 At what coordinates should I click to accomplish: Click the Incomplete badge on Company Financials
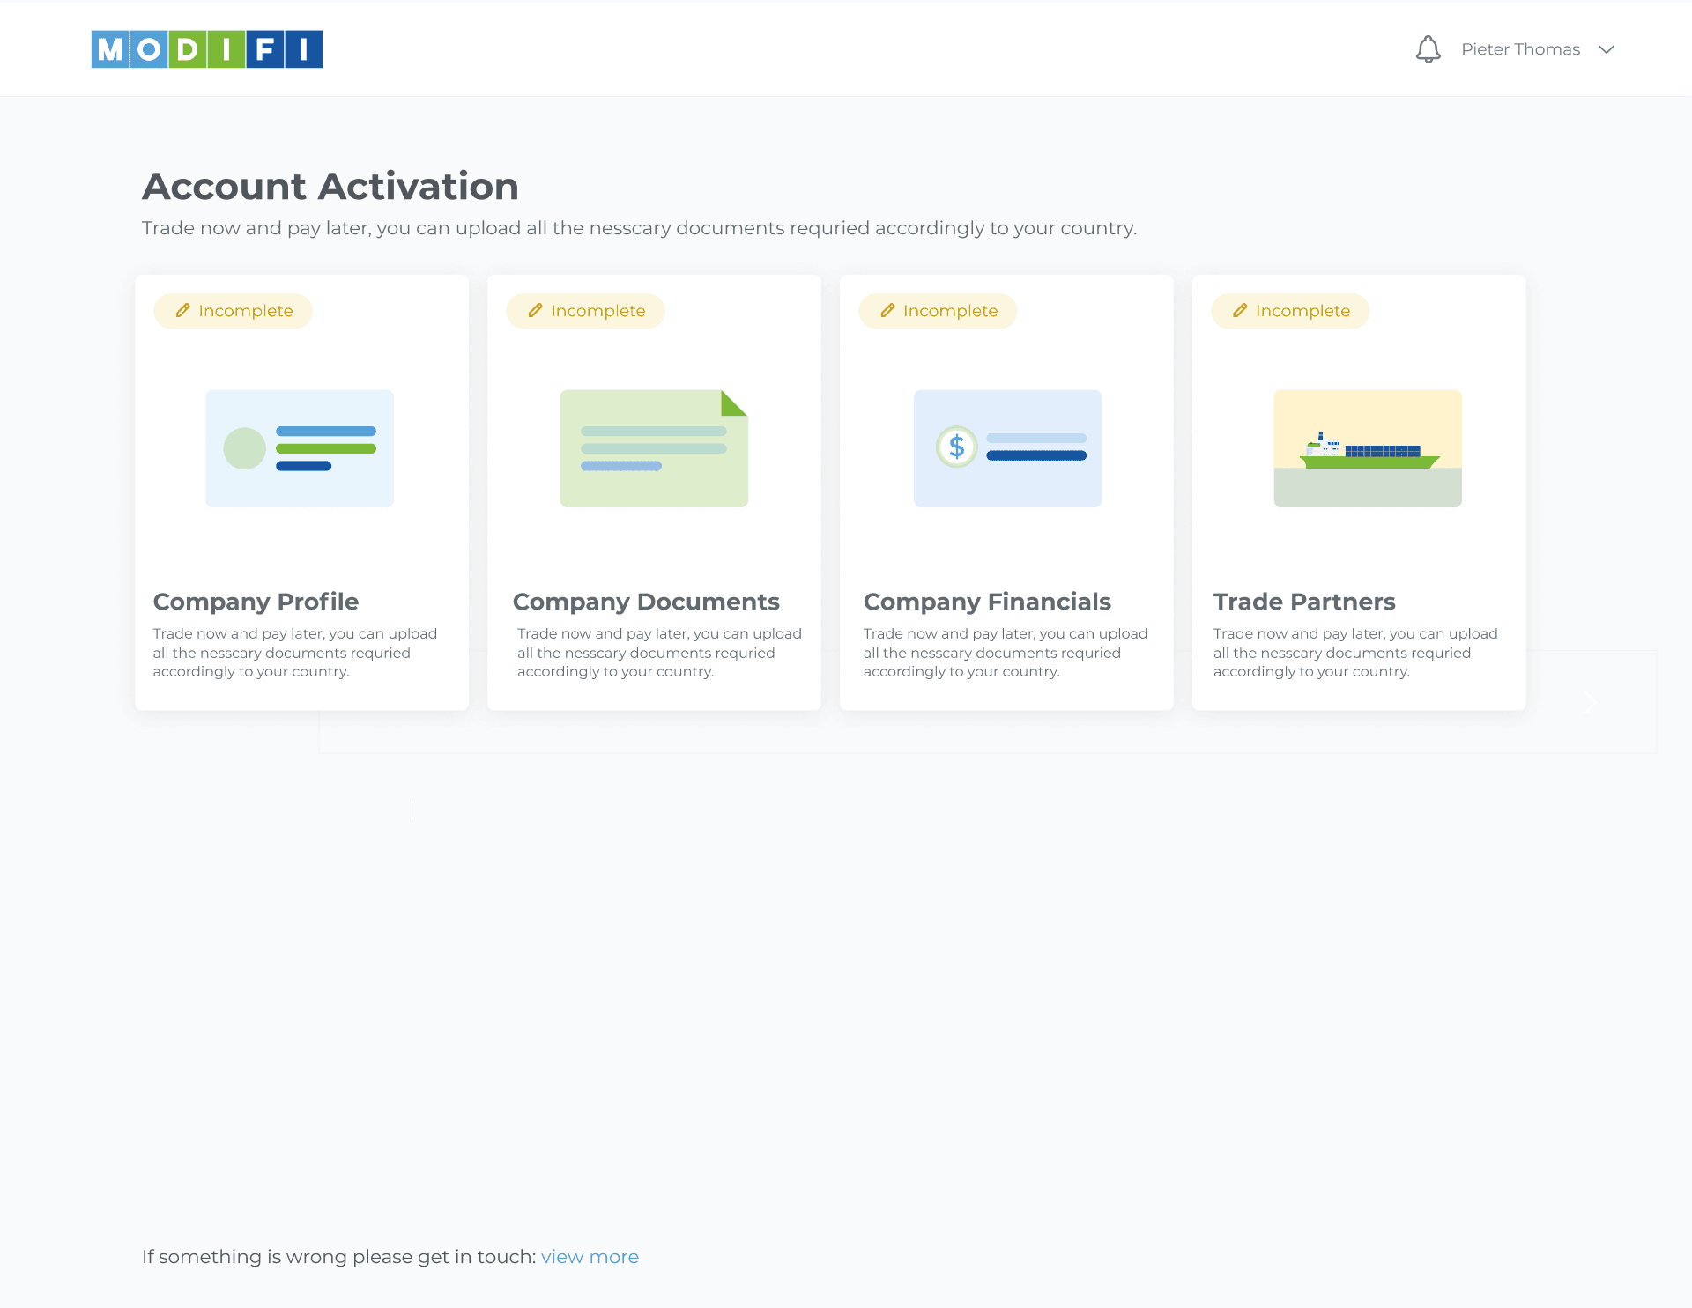coord(939,311)
